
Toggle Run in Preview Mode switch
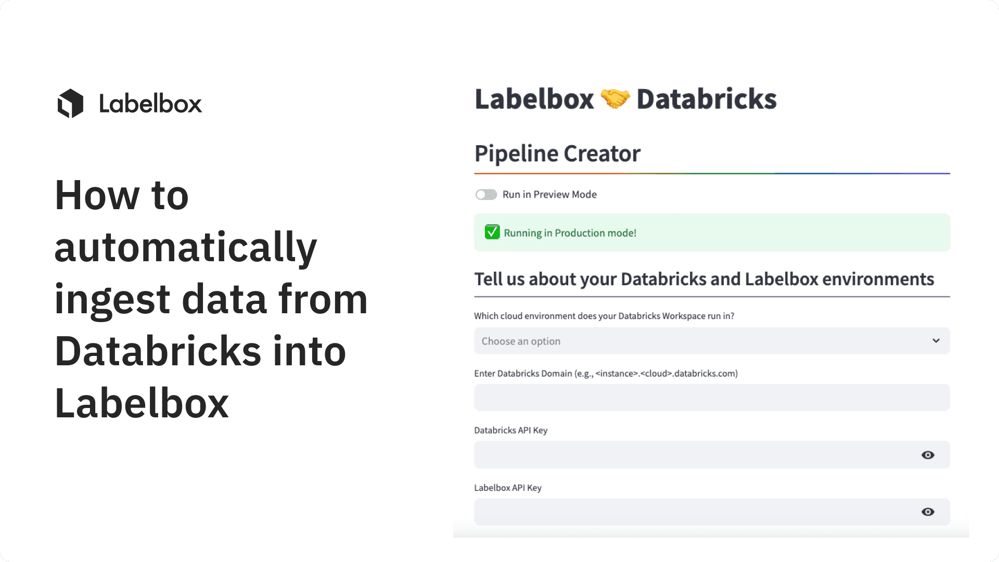(486, 195)
